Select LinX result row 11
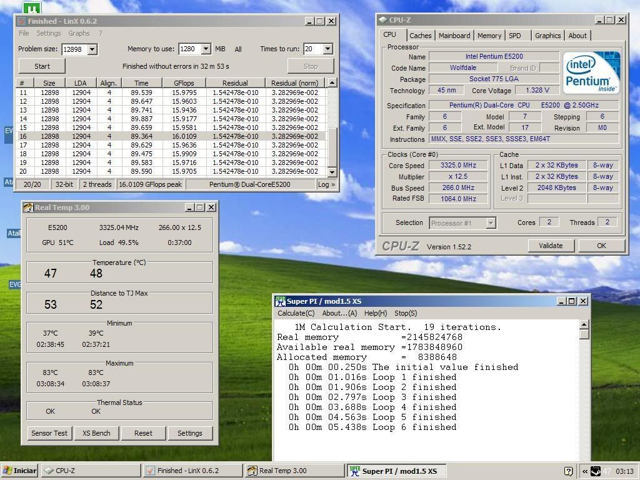640x480 pixels. [x=171, y=92]
